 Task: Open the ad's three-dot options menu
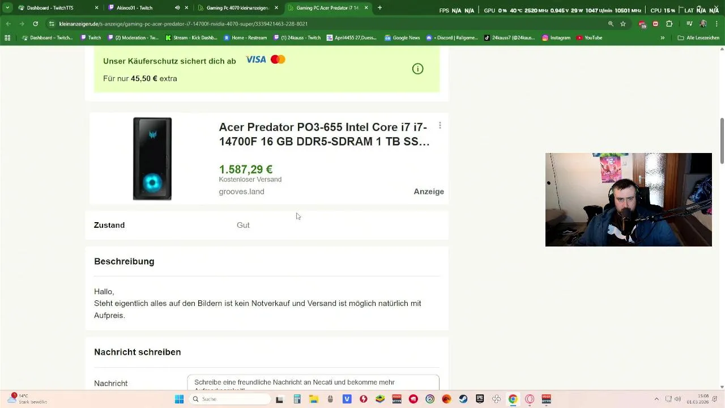[x=440, y=126]
